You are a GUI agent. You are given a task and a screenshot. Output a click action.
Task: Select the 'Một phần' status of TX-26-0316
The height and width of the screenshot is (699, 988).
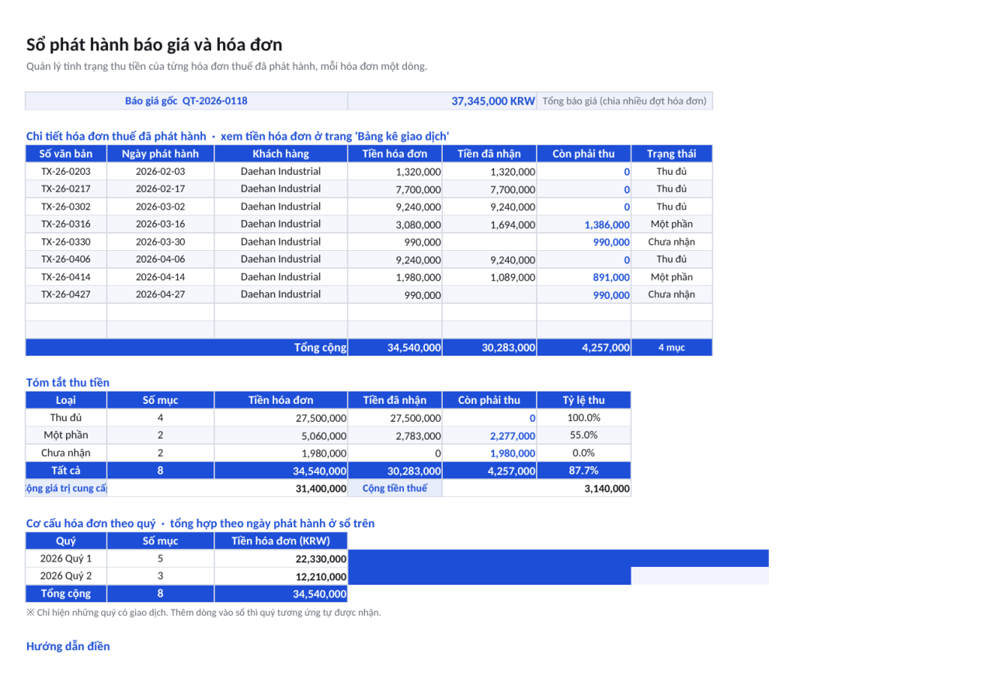tap(671, 224)
